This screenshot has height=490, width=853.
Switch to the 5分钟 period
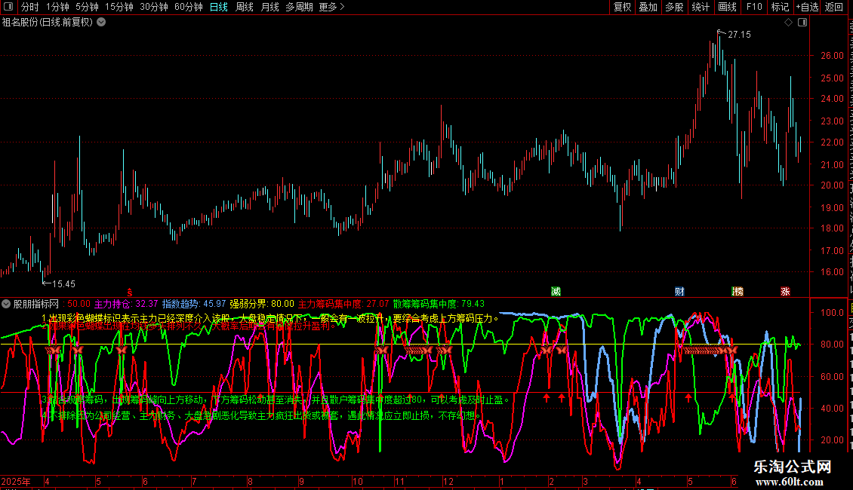click(87, 7)
